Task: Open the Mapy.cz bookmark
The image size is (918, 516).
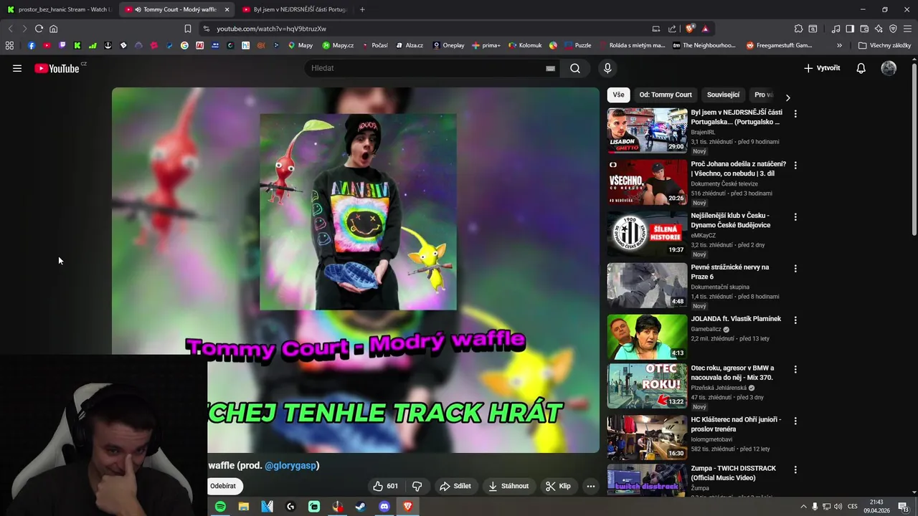Action: 338,45
